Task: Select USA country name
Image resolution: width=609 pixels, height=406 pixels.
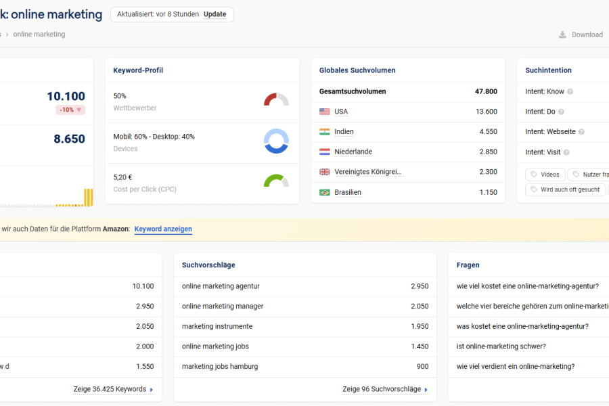Action: [341, 112]
